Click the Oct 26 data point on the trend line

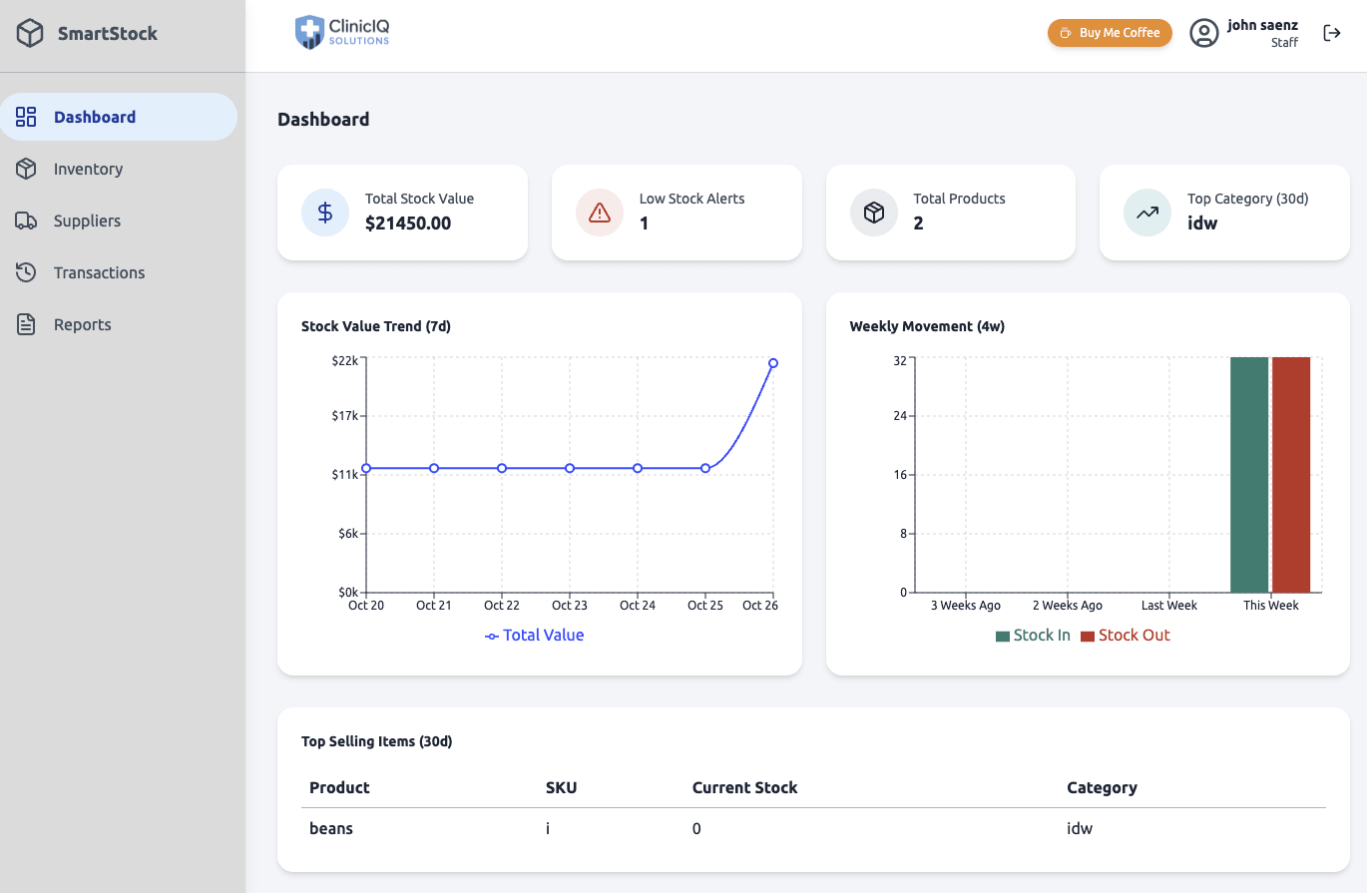coord(773,362)
